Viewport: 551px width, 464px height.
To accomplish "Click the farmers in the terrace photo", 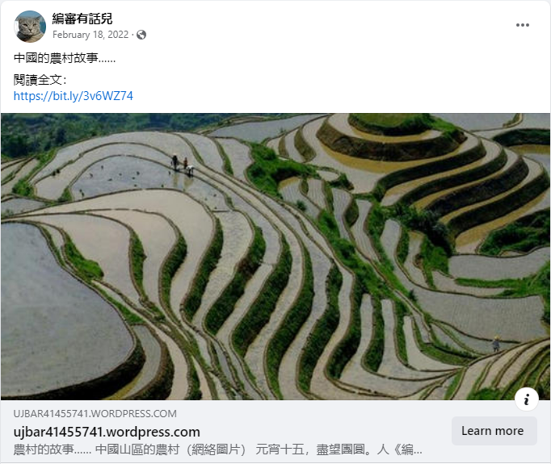I will [x=183, y=165].
